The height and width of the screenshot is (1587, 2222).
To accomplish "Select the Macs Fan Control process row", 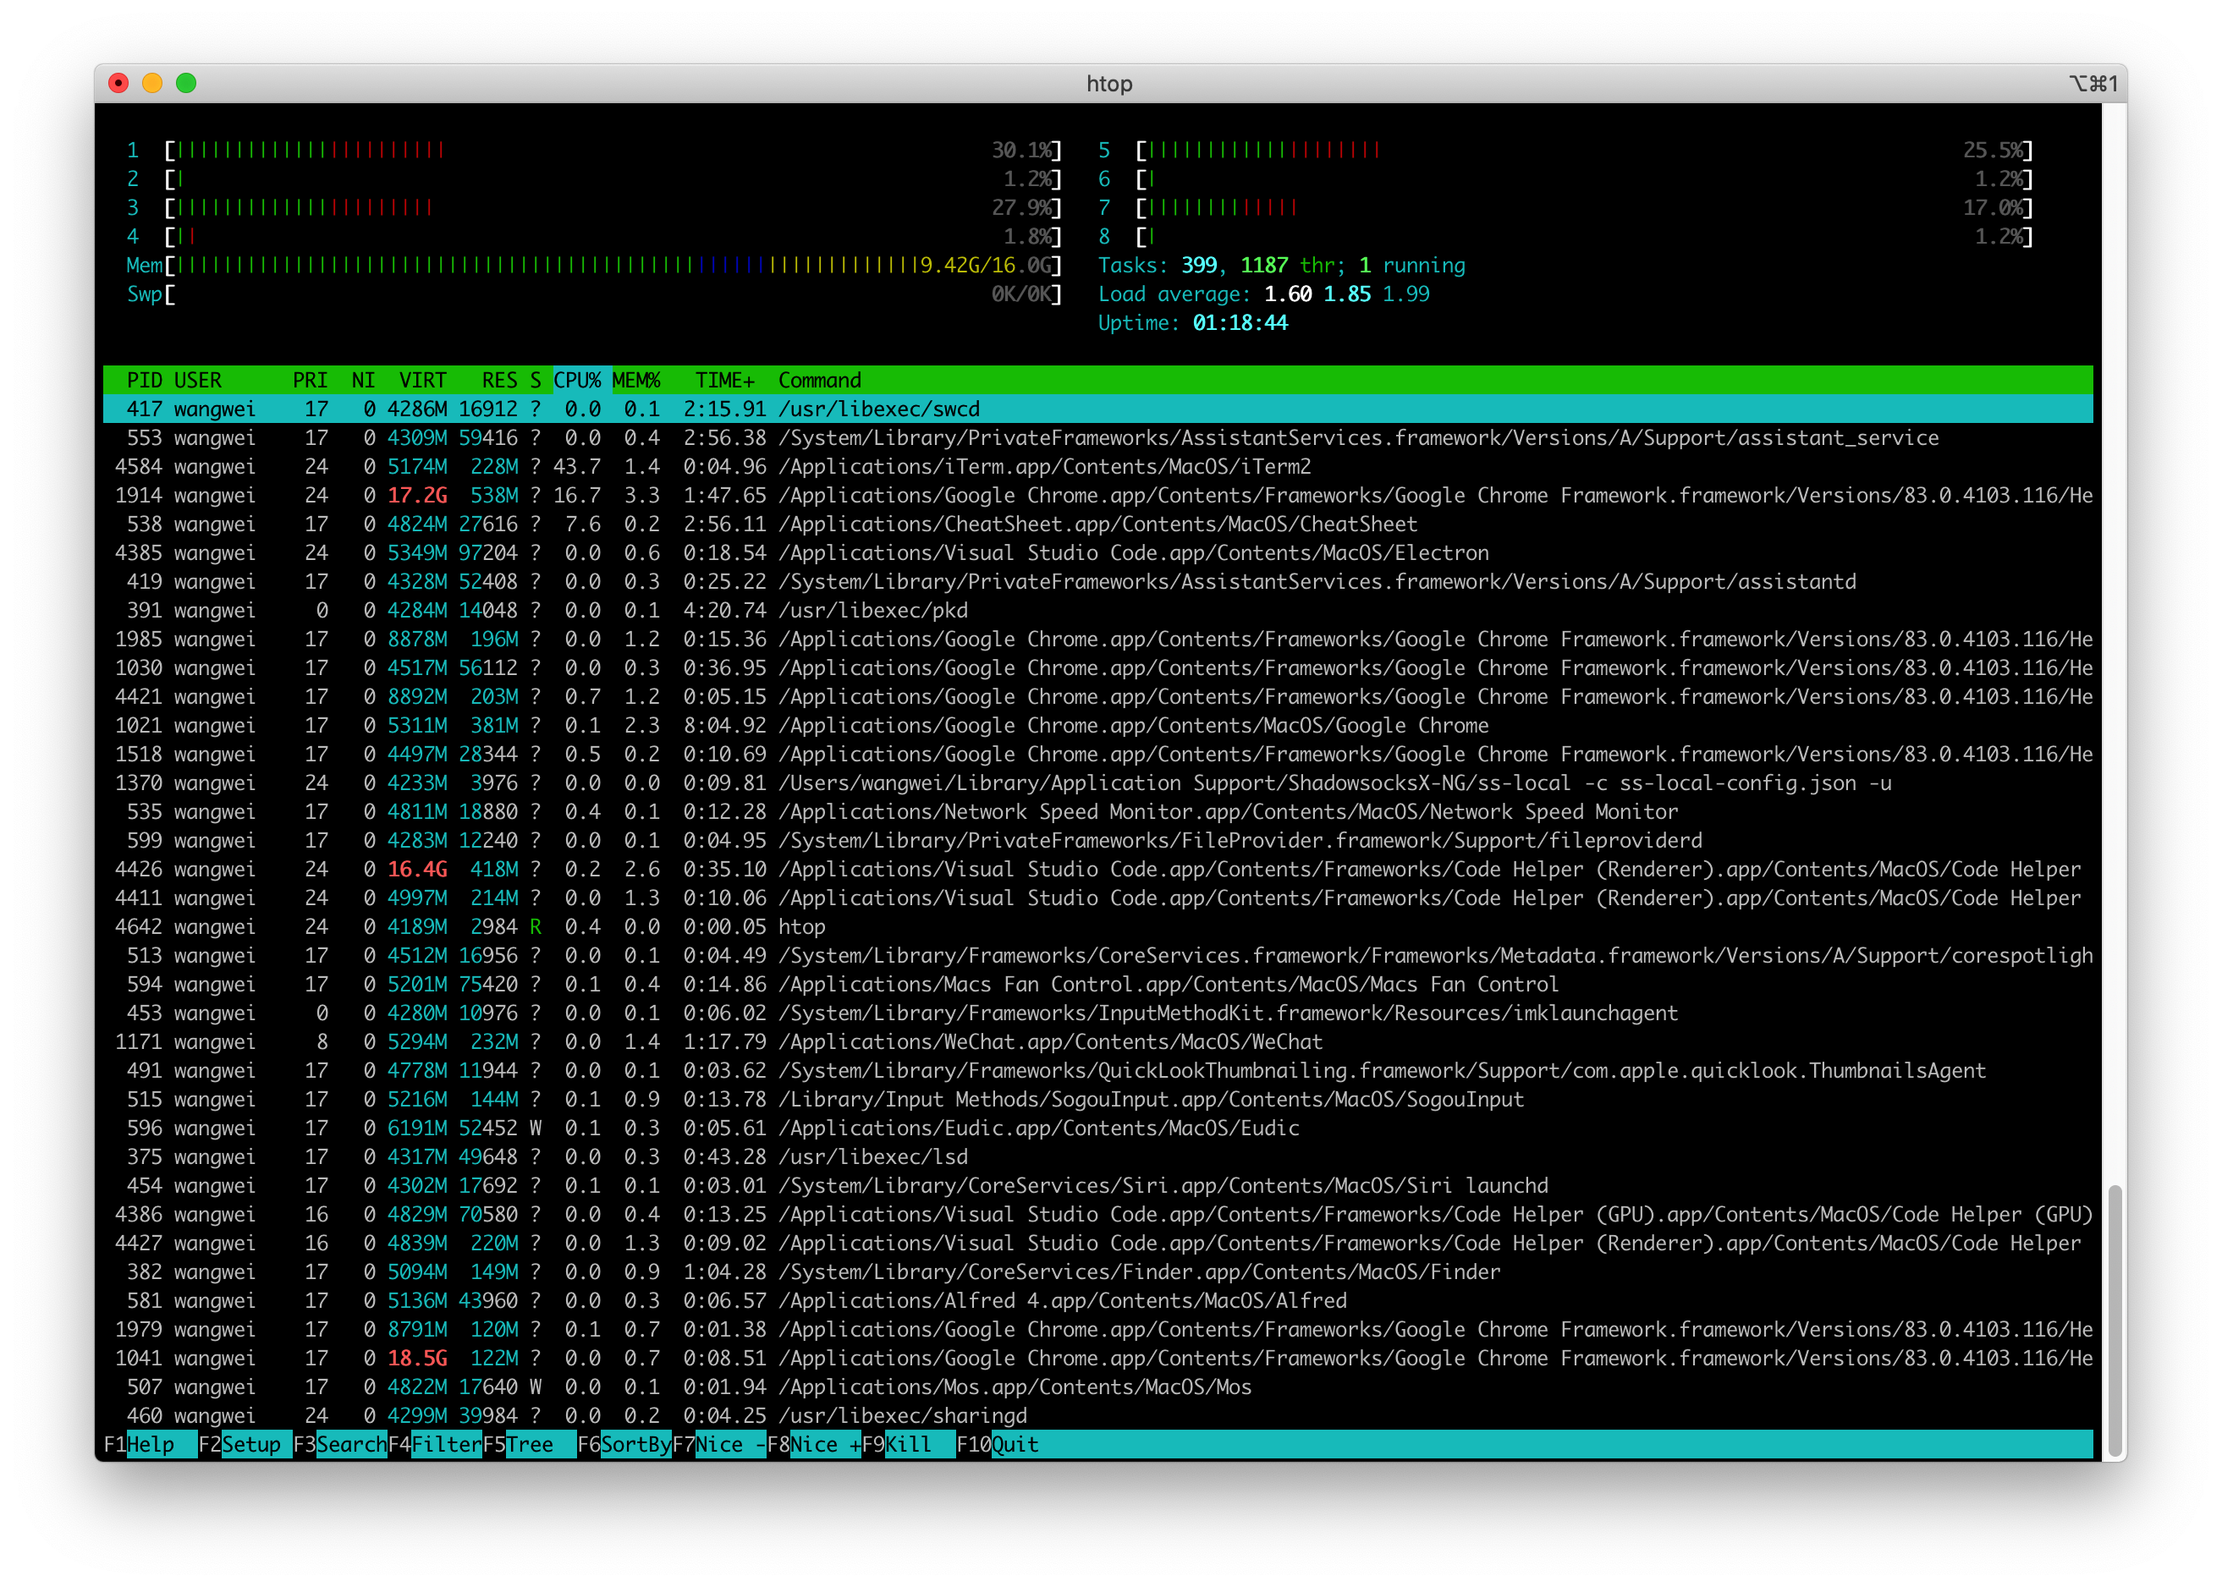I will (x=1097, y=984).
